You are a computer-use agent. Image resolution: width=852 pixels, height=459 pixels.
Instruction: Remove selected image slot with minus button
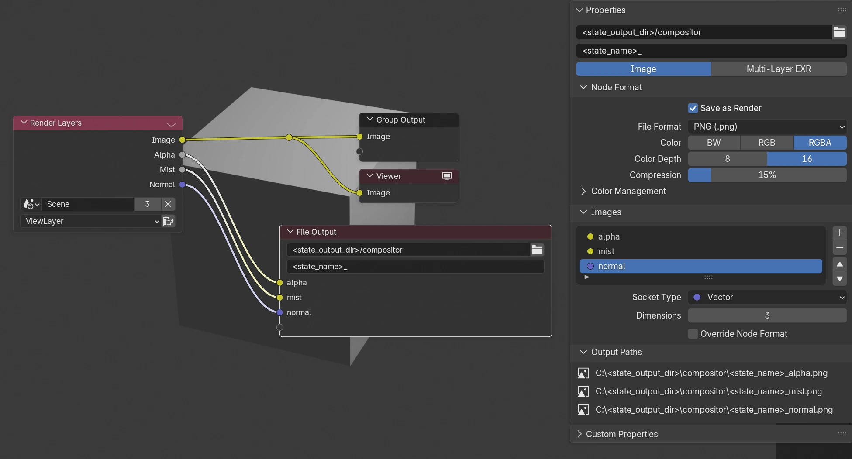click(x=839, y=248)
